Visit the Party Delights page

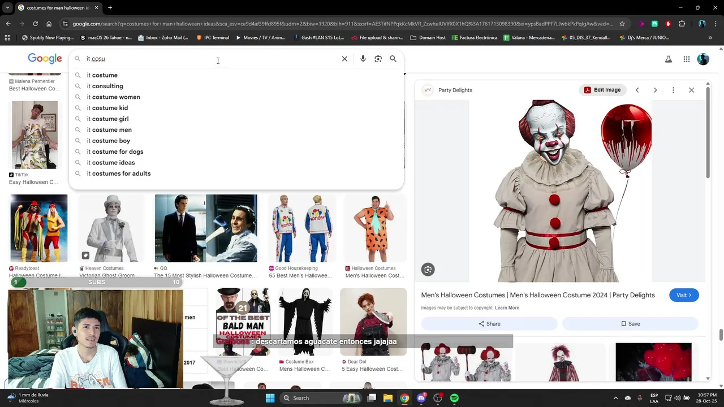[684, 295]
